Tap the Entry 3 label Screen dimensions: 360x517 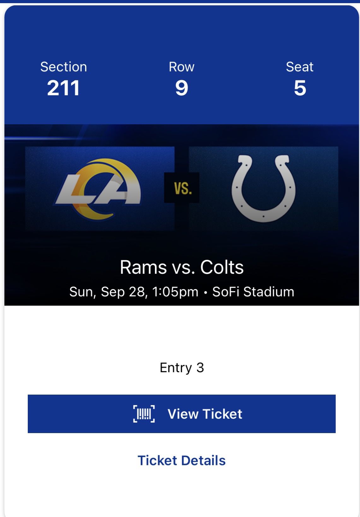pyautogui.click(x=182, y=367)
